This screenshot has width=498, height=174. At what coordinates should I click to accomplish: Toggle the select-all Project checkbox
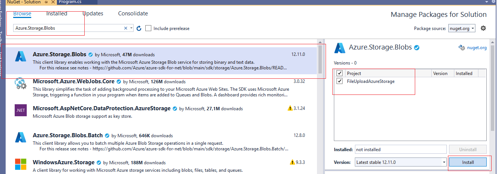(x=340, y=73)
